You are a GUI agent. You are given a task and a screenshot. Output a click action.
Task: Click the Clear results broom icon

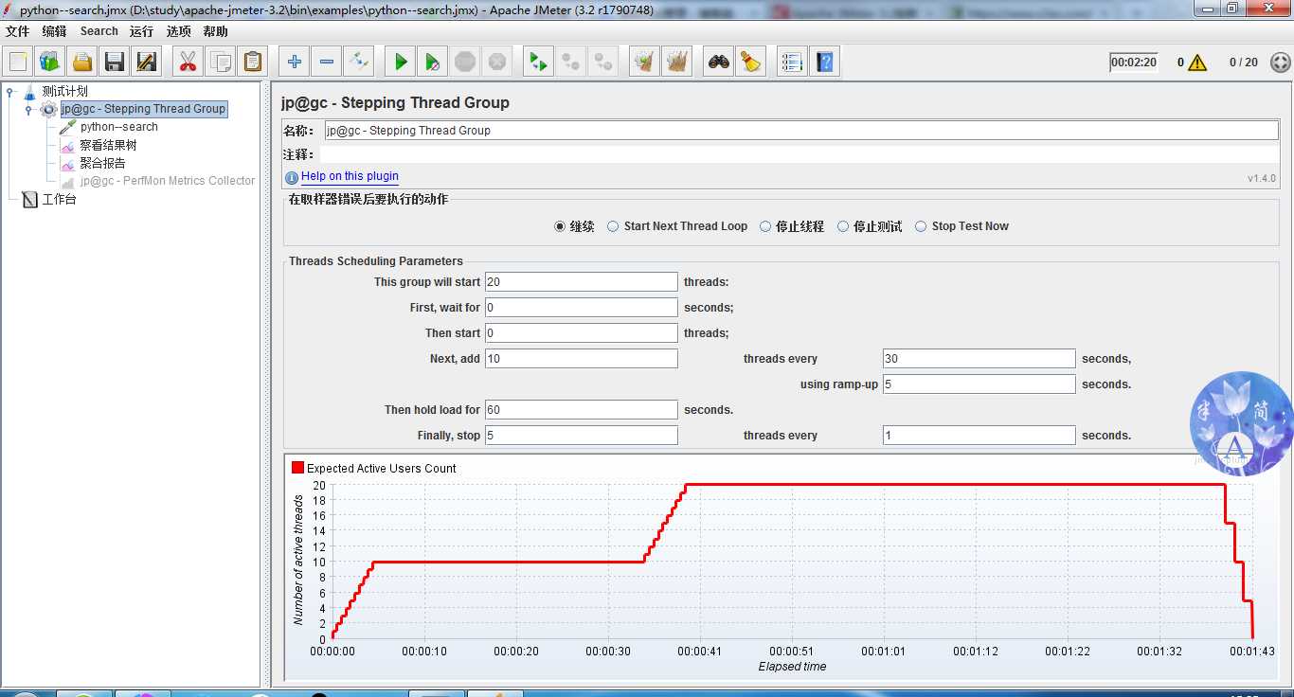coord(644,63)
